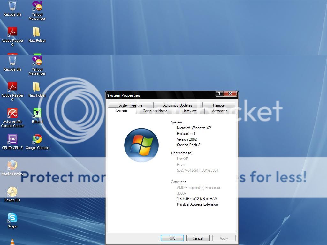The image size is (327, 245).
Task: Click the registered user "UserXP"
Action: point(182,159)
